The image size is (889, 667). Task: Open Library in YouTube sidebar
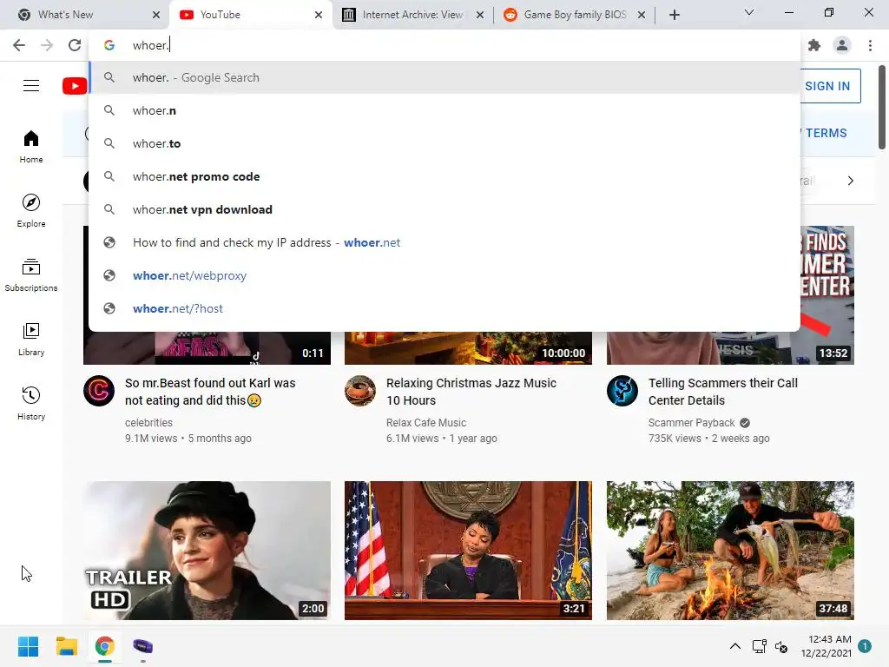(31, 340)
